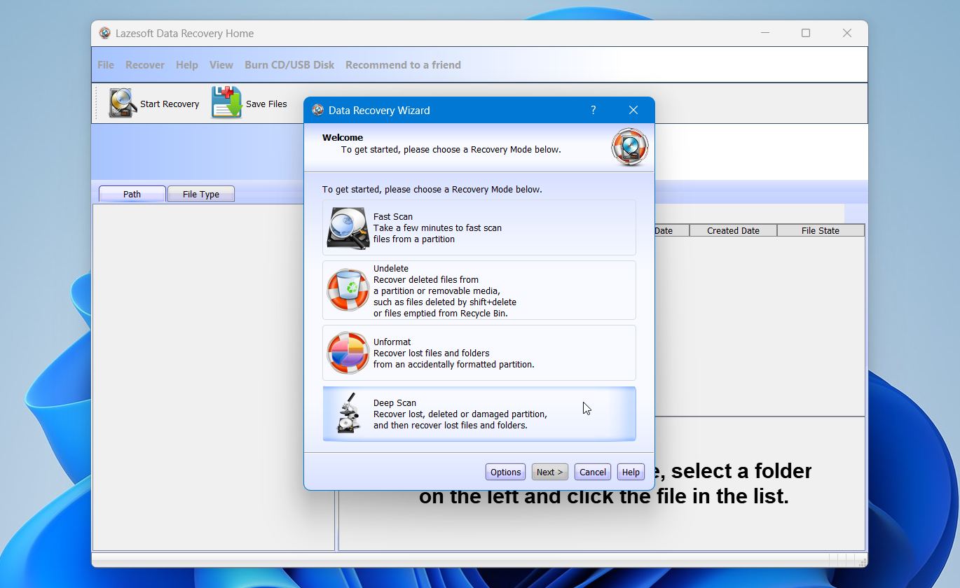Screen dimensions: 960x588
Task: Select the Fast Scan hard drive icon
Action: 346,229
